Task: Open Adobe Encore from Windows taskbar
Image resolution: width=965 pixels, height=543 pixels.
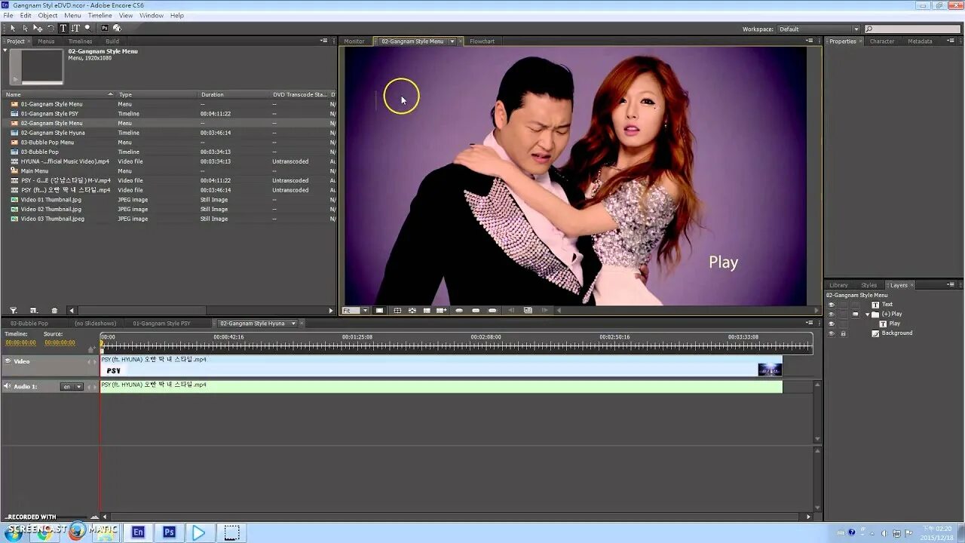Action: (138, 532)
